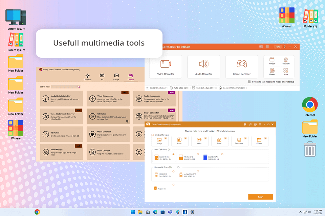Open shopping cart in Data Recovery title bar
Image resolution: width=325 pixels, height=216 pixels.
245,125
